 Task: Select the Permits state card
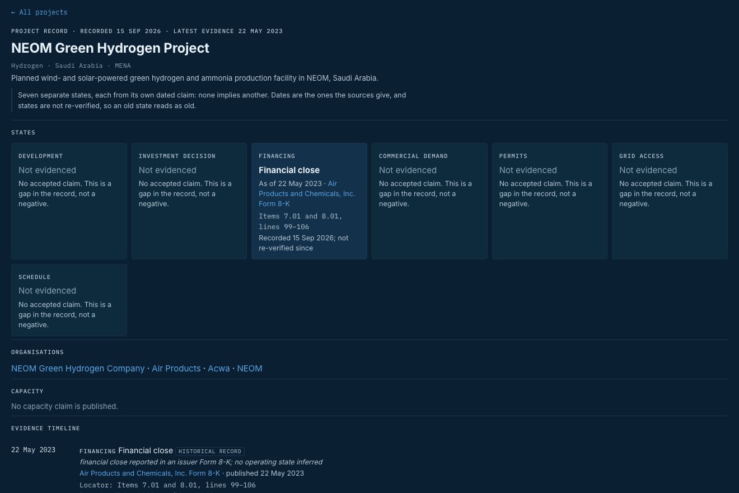tap(550, 201)
